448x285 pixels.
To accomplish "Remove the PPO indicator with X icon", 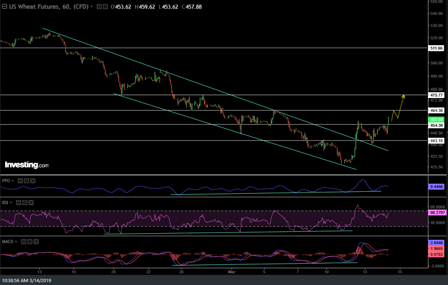I will coord(33,181).
